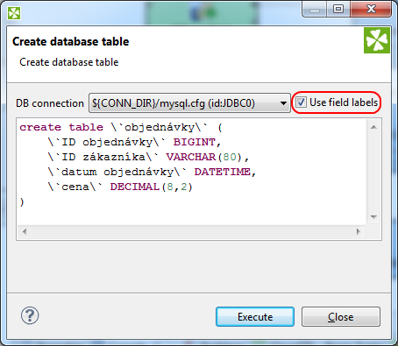398x346 pixels.
Task: Click the Close button
Action: coord(341,316)
